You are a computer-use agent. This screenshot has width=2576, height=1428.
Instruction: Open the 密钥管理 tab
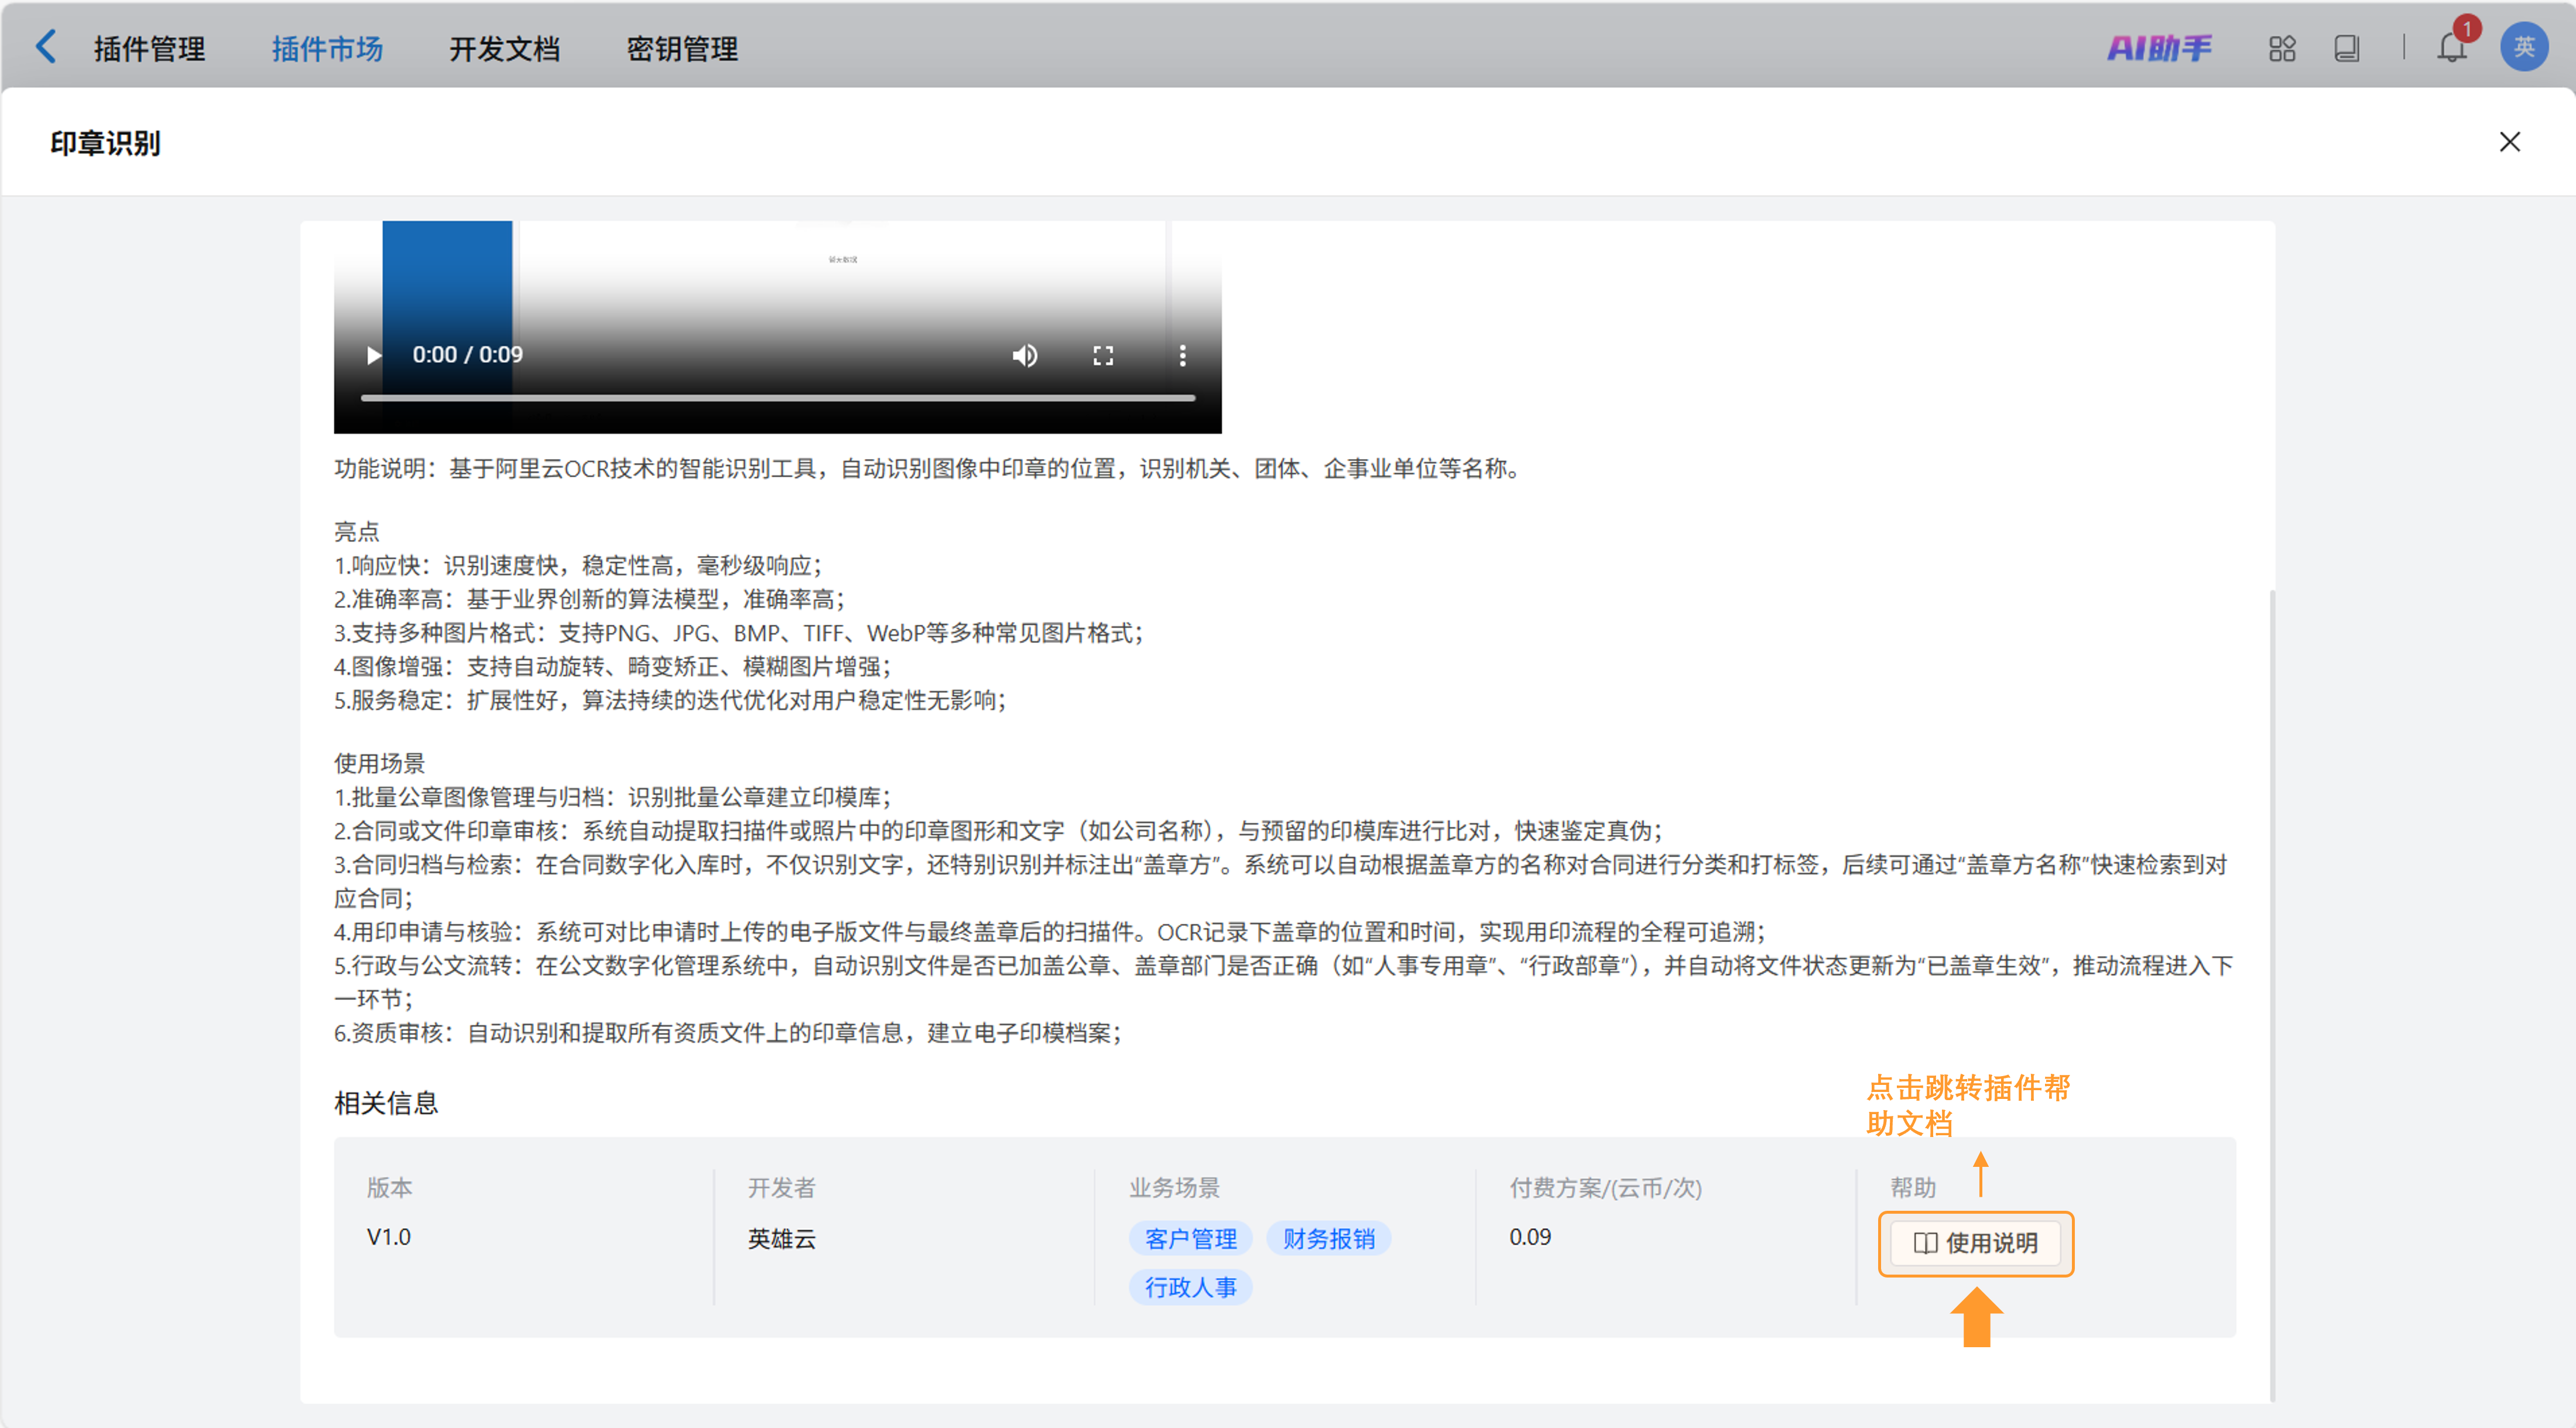(682, 49)
